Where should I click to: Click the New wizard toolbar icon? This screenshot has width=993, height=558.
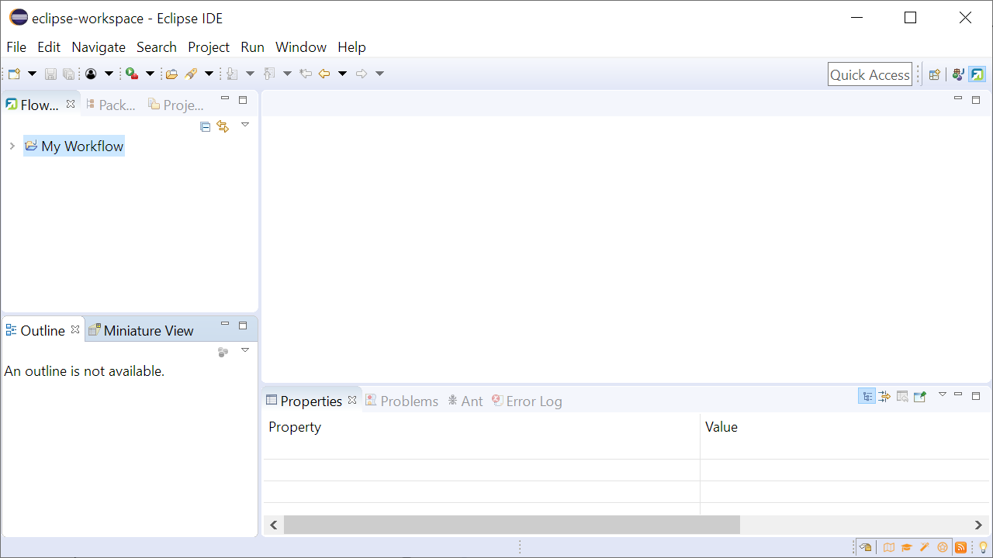(13, 74)
